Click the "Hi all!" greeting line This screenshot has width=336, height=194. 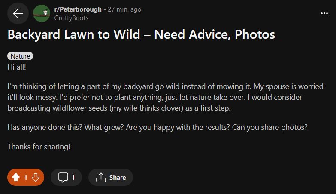pyautogui.click(x=17, y=67)
